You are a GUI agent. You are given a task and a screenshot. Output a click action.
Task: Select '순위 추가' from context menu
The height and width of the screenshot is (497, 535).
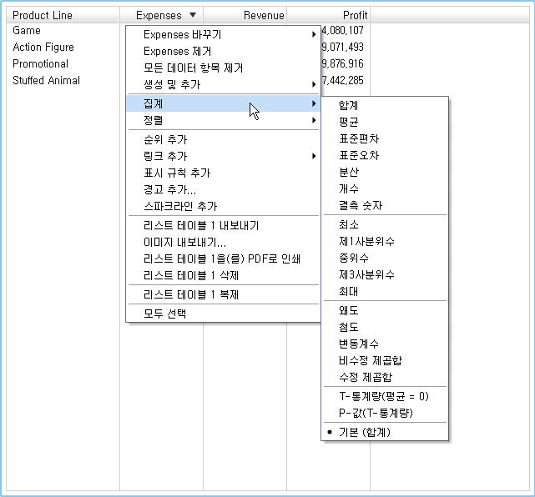pos(165,140)
